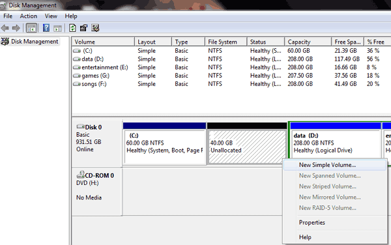Click greyed New Spanned Volume... entry

click(x=335, y=176)
